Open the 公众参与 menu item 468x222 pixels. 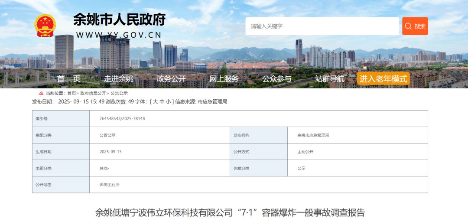(x=277, y=79)
